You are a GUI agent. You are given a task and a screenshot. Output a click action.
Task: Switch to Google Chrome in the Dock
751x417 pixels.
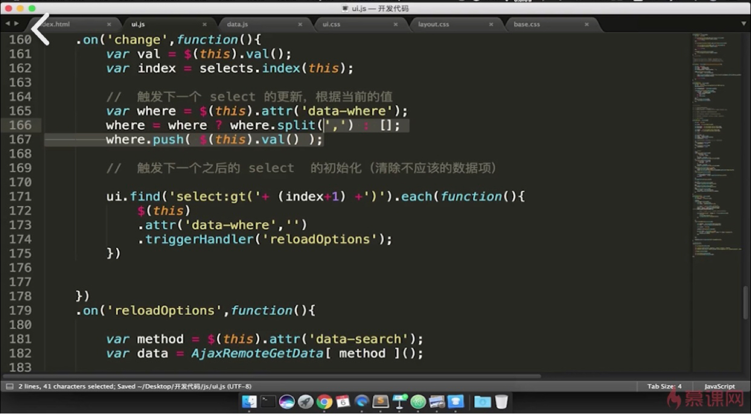click(324, 401)
